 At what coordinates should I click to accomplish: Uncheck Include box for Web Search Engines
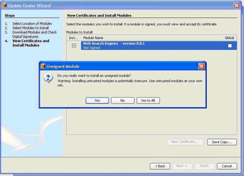pyautogui.click(x=74, y=46)
